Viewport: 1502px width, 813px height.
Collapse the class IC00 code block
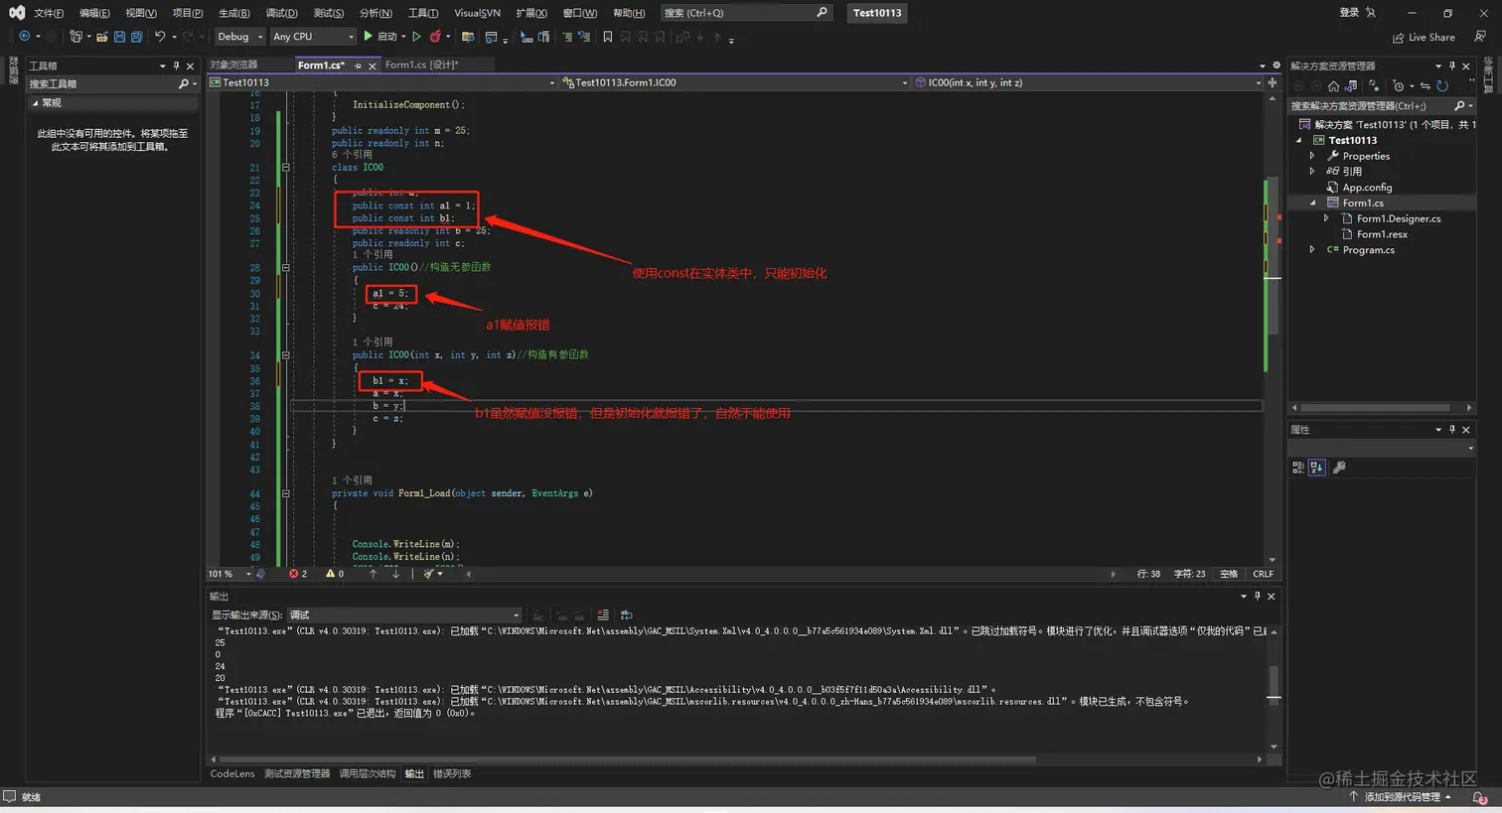click(x=285, y=168)
